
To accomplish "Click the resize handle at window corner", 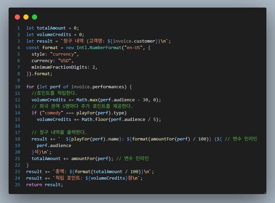I will (265, 192).
